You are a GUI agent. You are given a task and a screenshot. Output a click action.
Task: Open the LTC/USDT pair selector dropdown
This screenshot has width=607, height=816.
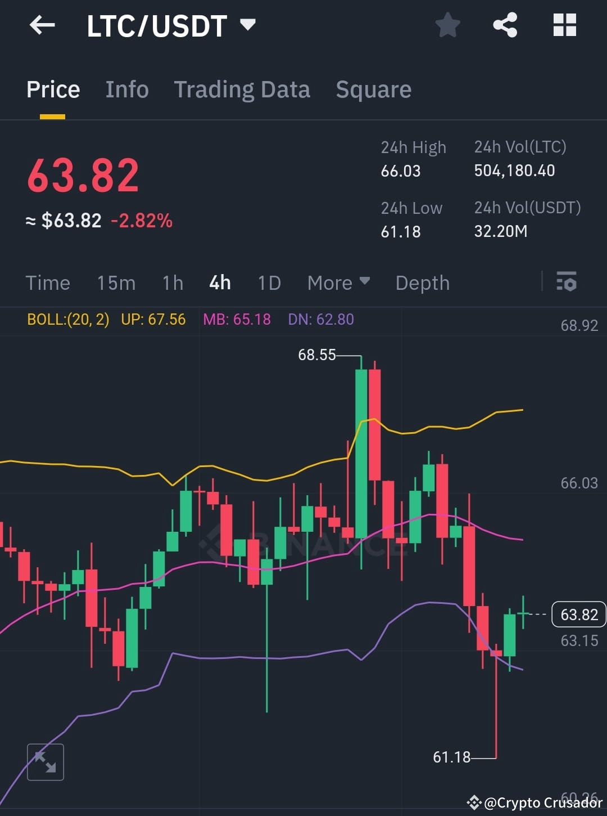169,25
